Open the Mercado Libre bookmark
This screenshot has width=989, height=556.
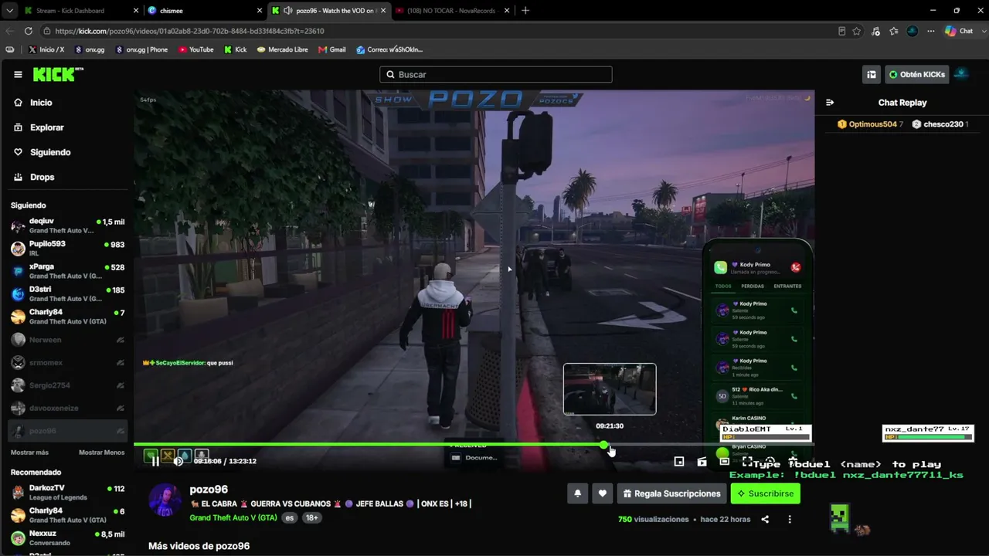(x=283, y=49)
